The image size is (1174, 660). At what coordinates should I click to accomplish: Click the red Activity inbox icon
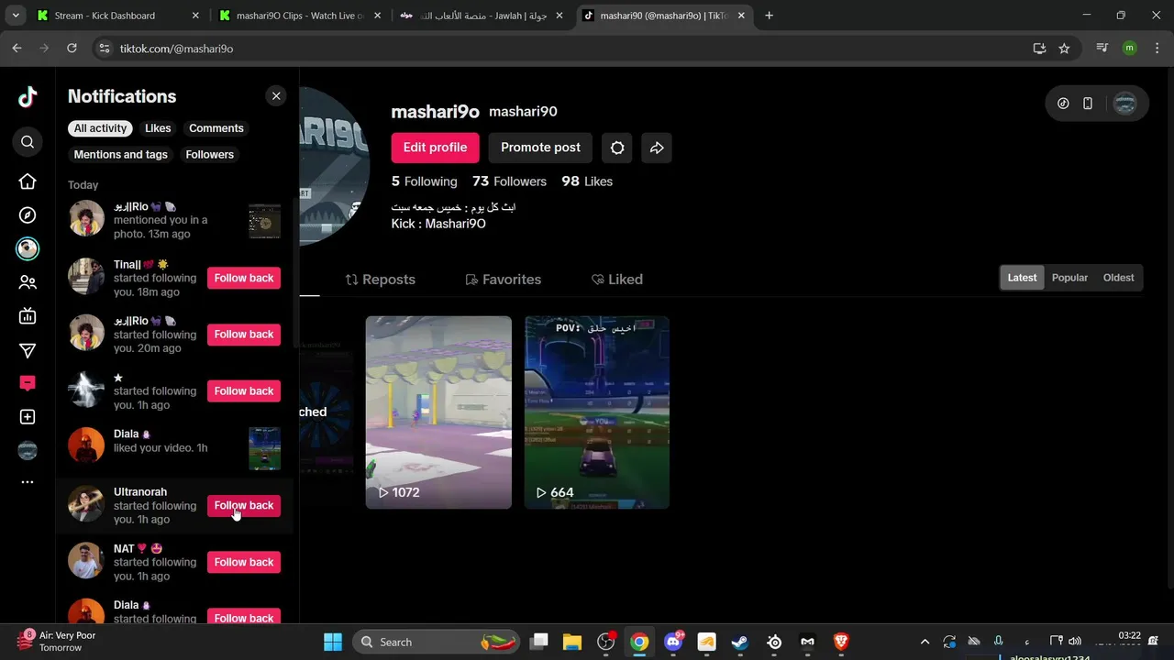pos(28,383)
